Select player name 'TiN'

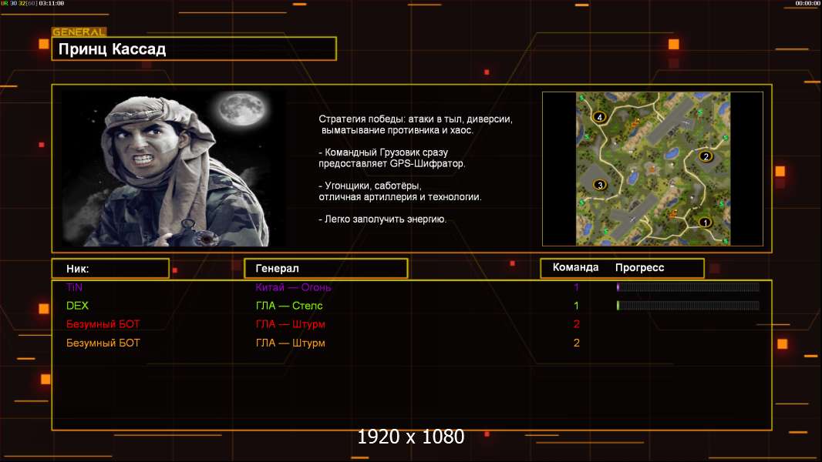pos(75,287)
